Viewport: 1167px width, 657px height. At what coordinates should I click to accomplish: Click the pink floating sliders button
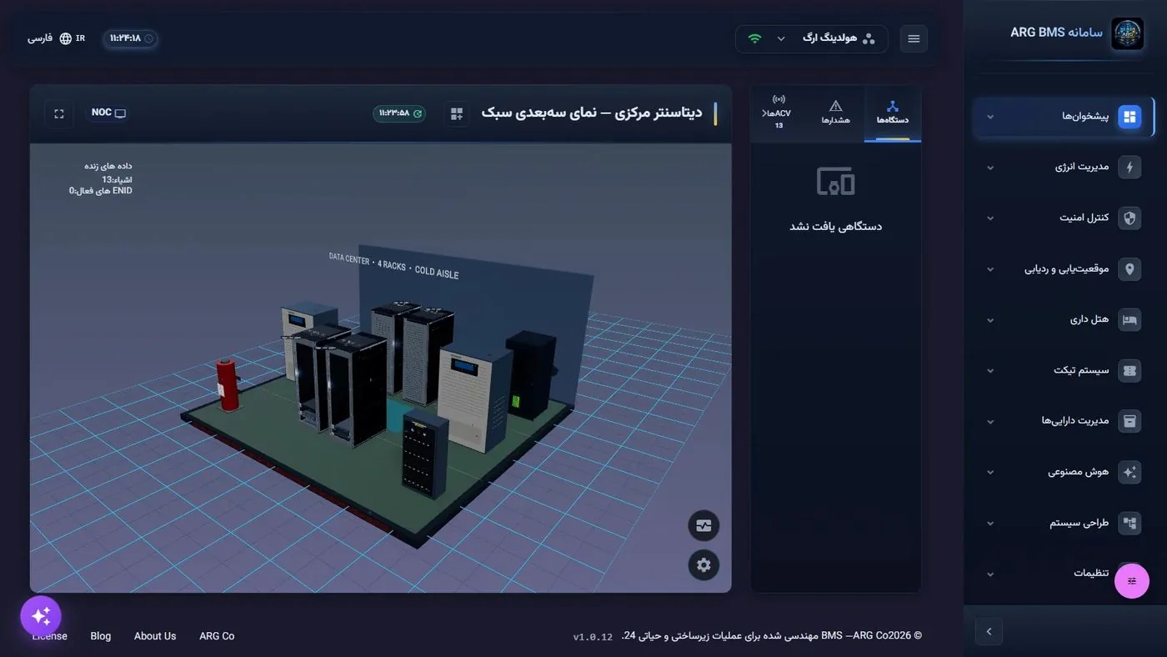(x=1132, y=581)
